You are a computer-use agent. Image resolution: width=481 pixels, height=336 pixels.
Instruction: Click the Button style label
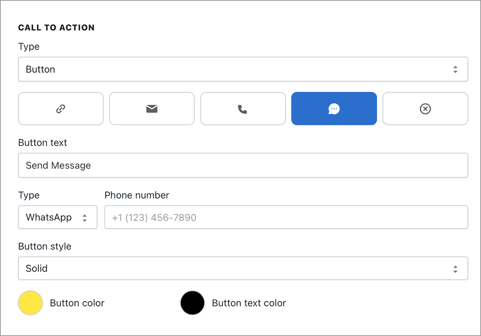(44, 246)
